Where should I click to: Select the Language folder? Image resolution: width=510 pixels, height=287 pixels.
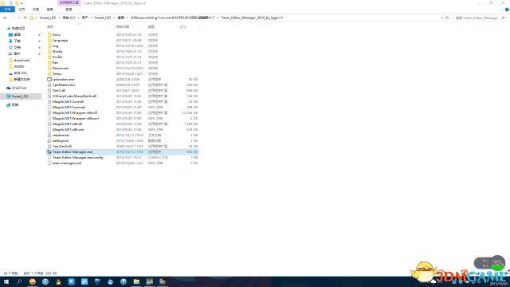(x=61, y=41)
